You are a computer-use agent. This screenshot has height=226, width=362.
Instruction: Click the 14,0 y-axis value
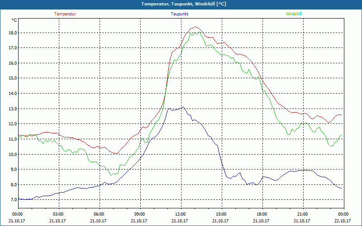pos(13,94)
